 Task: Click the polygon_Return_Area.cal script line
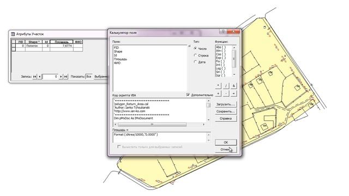tap(131, 104)
